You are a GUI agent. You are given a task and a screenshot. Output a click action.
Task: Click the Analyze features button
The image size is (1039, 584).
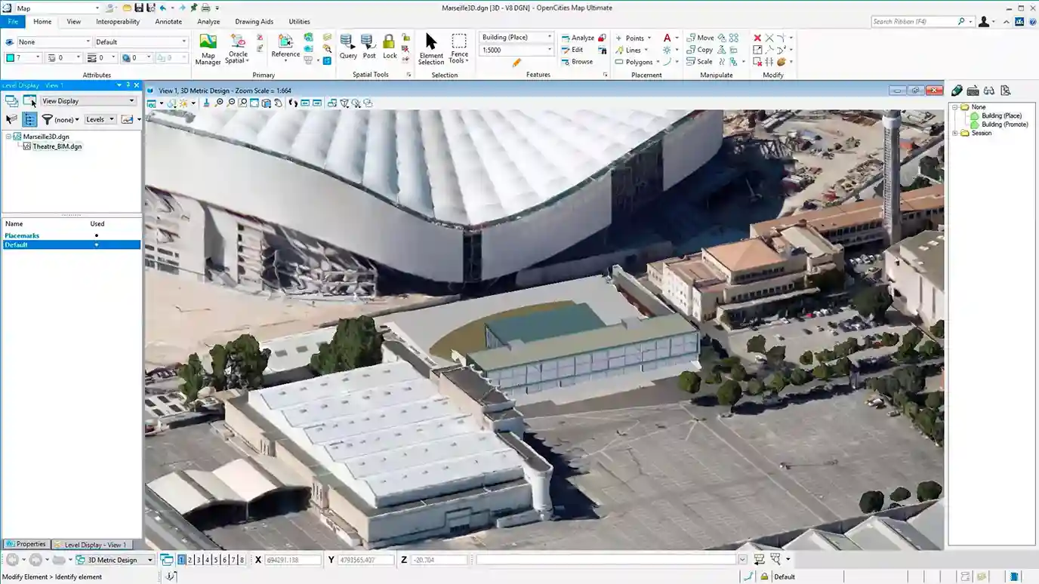coord(578,38)
